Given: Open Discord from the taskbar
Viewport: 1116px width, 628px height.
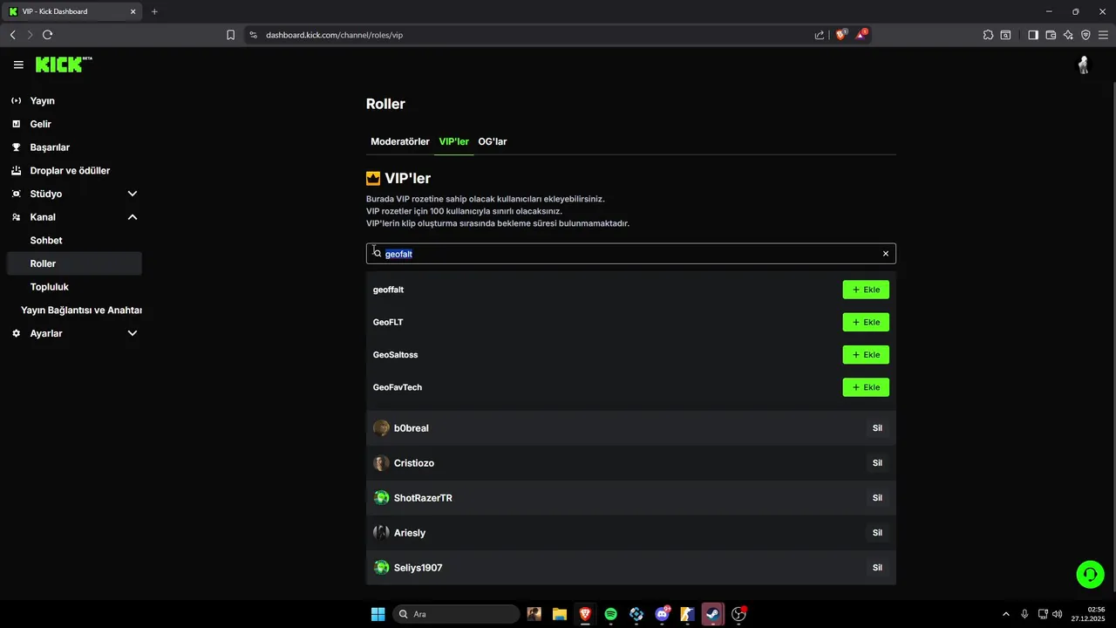Looking at the screenshot, I should point(662,614).
